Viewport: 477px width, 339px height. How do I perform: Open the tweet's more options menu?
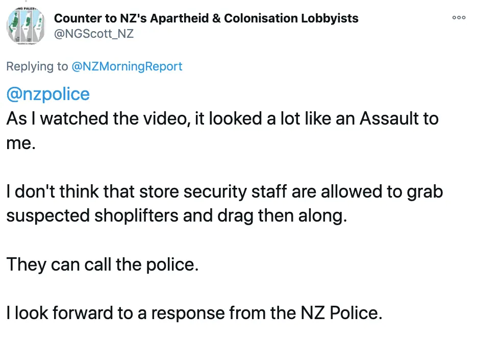pos(459,17)
